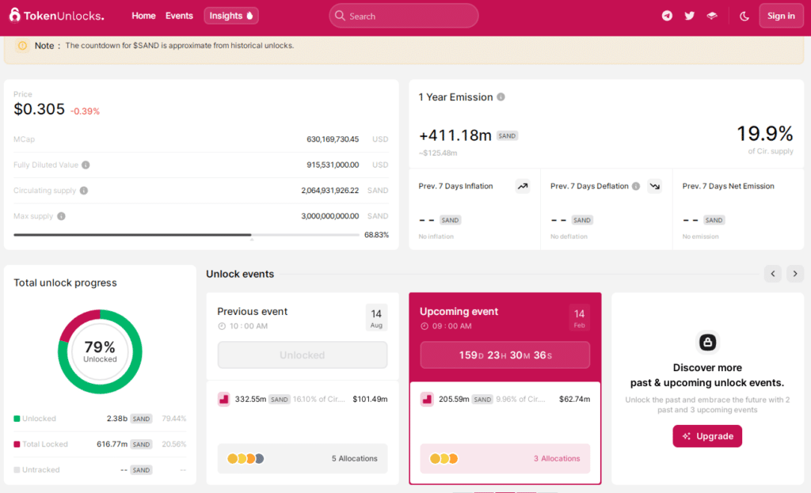The height and width of the screenshot is (493, 811).
Task: Click the circulating supply progress bar
Action: coord(186,235)
